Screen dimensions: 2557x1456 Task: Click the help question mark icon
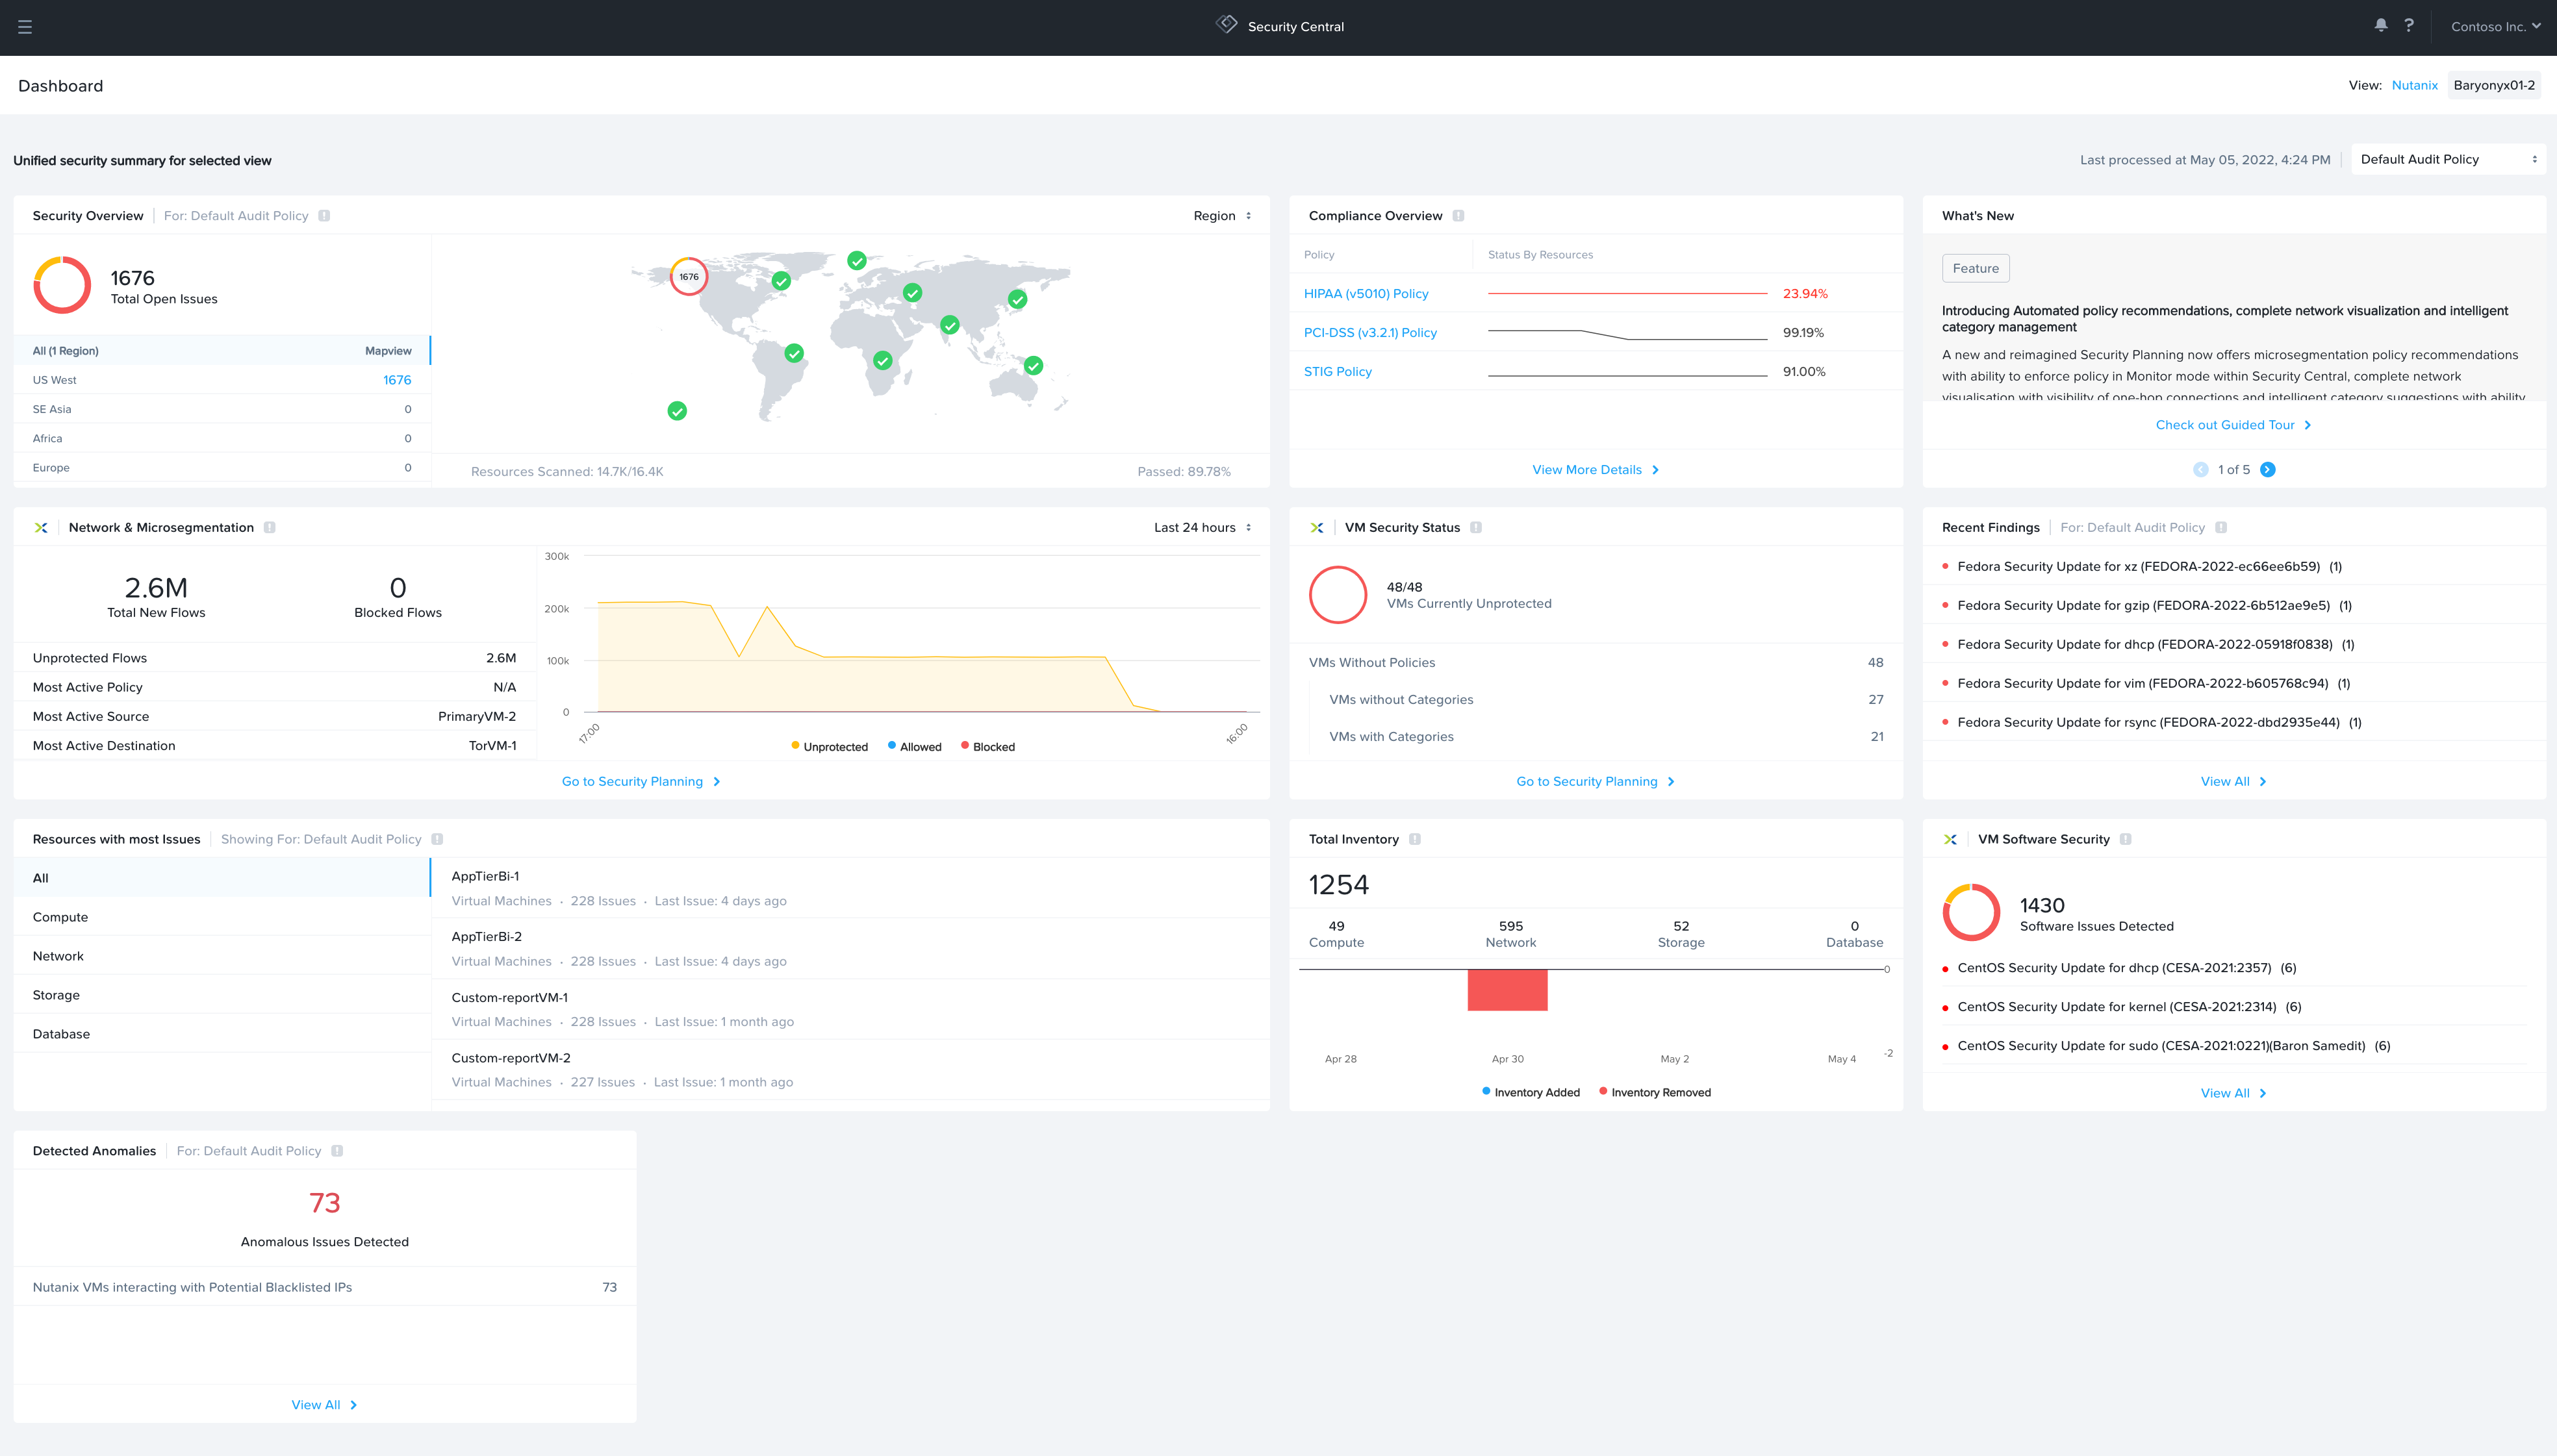pos(2408,27)
